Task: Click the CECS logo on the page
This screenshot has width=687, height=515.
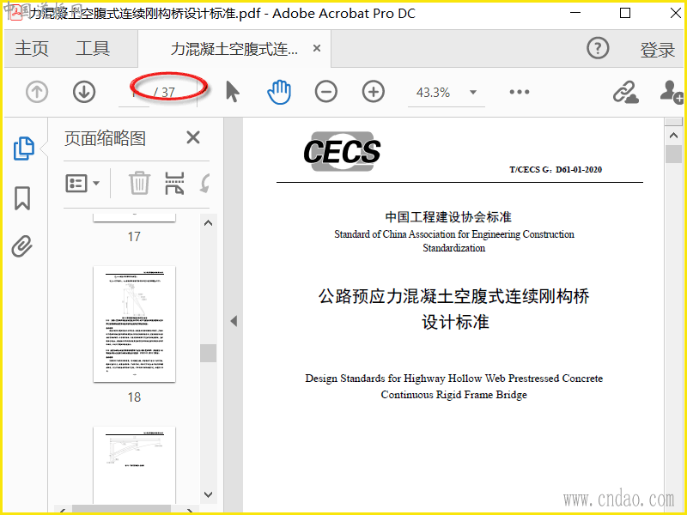Action: (342, 152)
